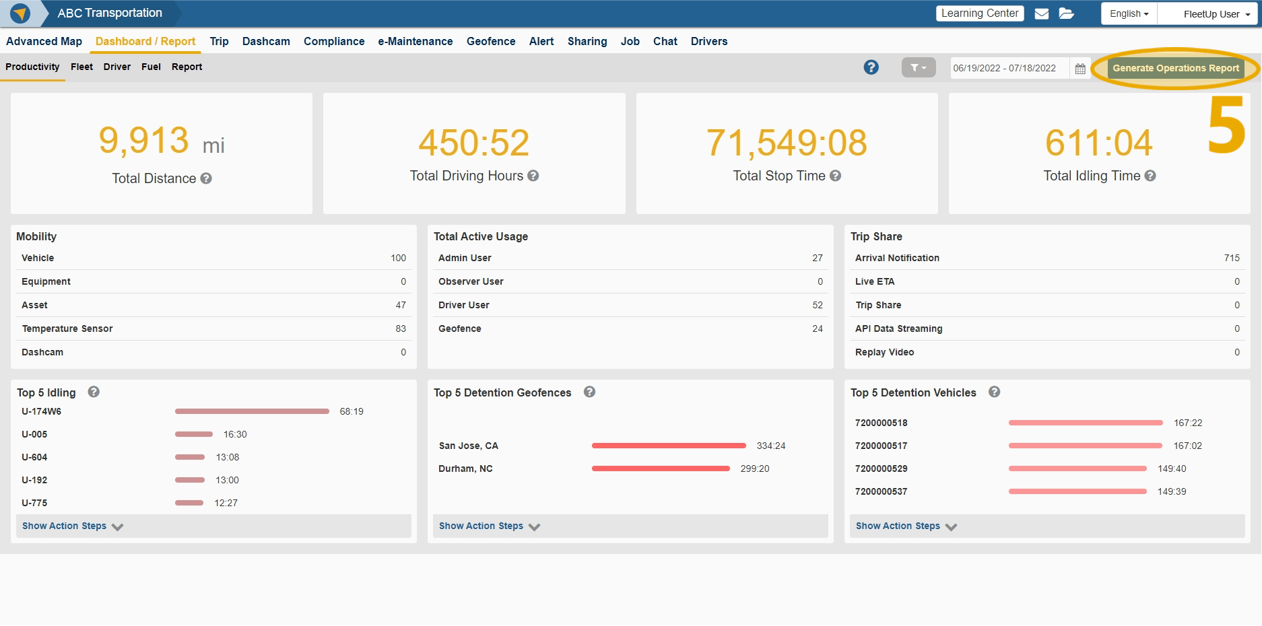
Task: Click U-005 in Top 5 Idling
Action: pyautogui.click(x=34, y=434)
